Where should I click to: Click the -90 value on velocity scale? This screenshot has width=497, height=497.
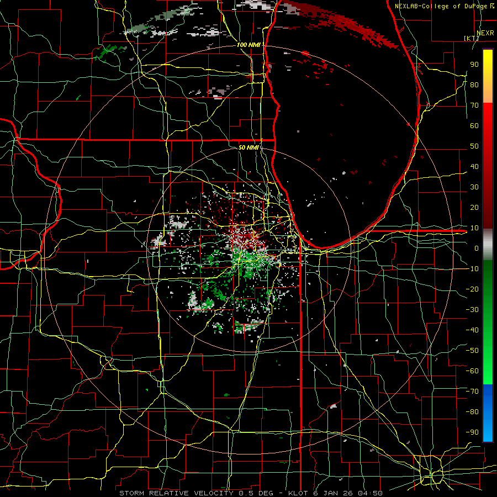(472, 432)
